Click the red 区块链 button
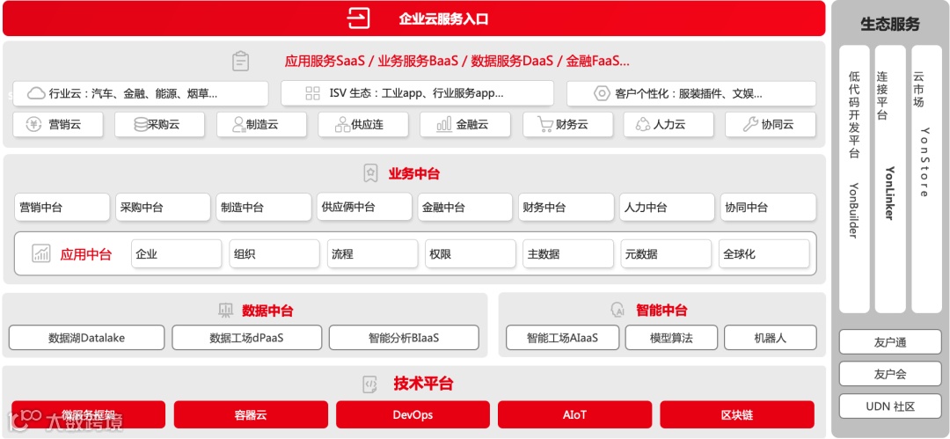 [x=737, y=414]
